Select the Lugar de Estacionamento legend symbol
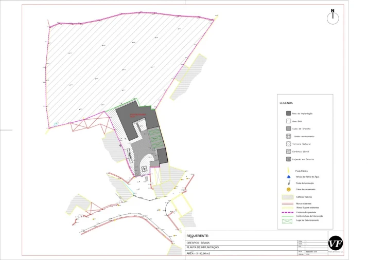Screen dimensions: 368x260 (x=288, y=220)
